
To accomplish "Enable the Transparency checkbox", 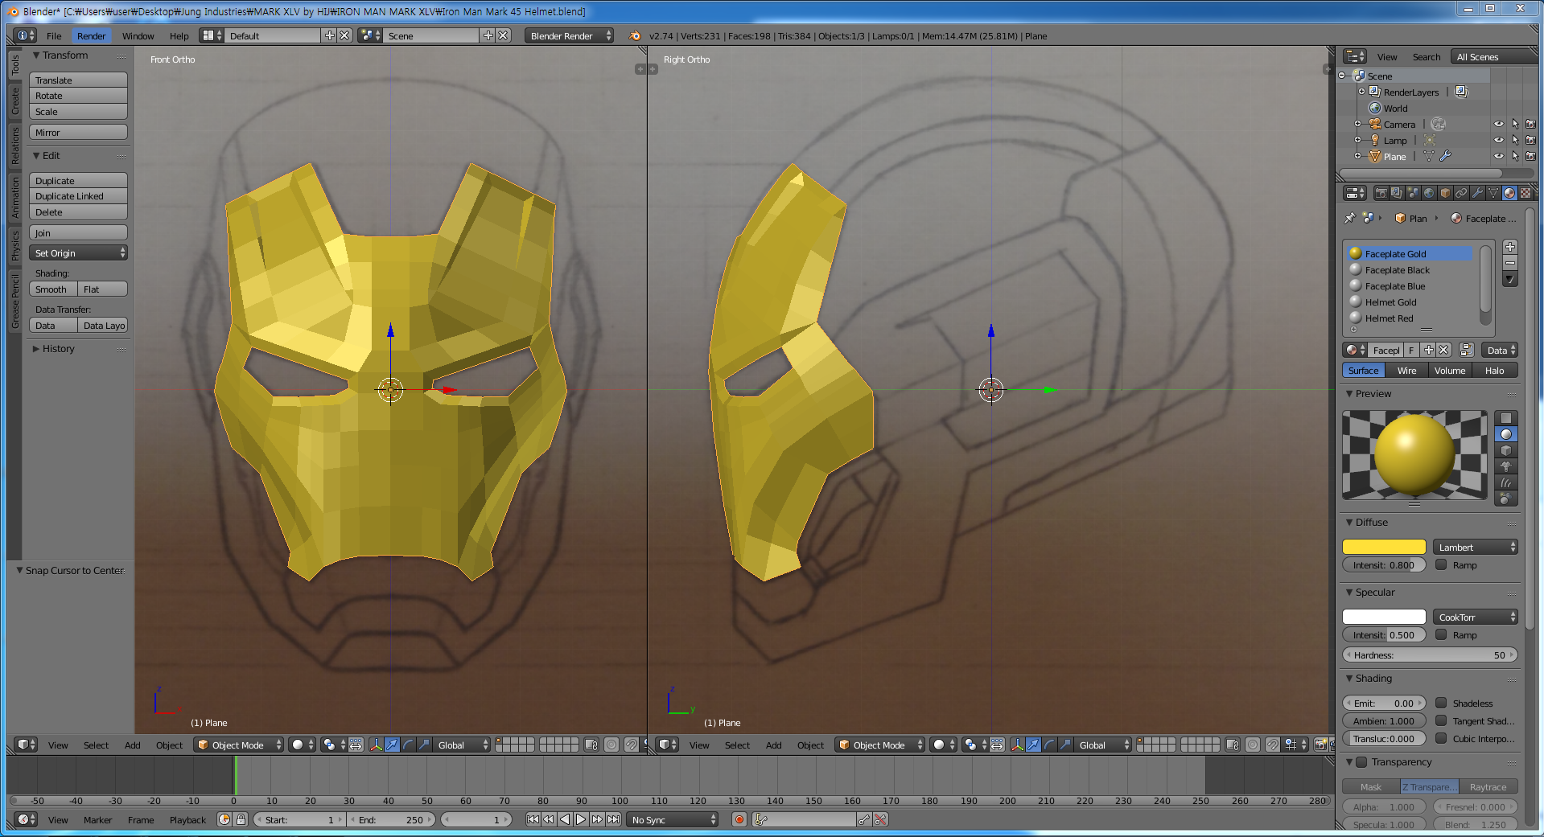I will pos(1361,761).
